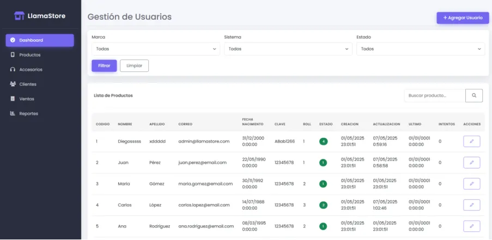Click estado badge in Juan Pérez row
Viewport: 492px width, 240px height.
324,163
